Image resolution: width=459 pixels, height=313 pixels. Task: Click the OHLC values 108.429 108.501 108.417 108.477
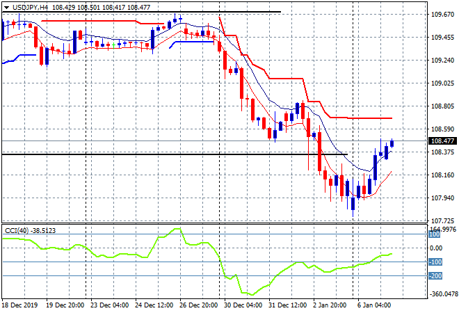[x=102, y=8]
